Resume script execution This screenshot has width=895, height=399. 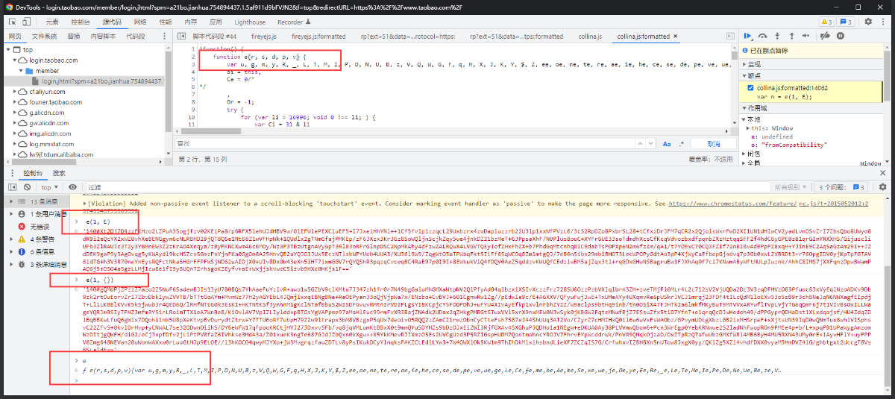748,36
